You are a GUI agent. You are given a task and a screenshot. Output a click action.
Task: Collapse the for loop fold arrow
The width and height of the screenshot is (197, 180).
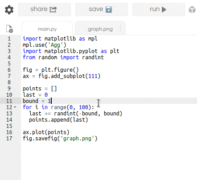coord(15,107)
